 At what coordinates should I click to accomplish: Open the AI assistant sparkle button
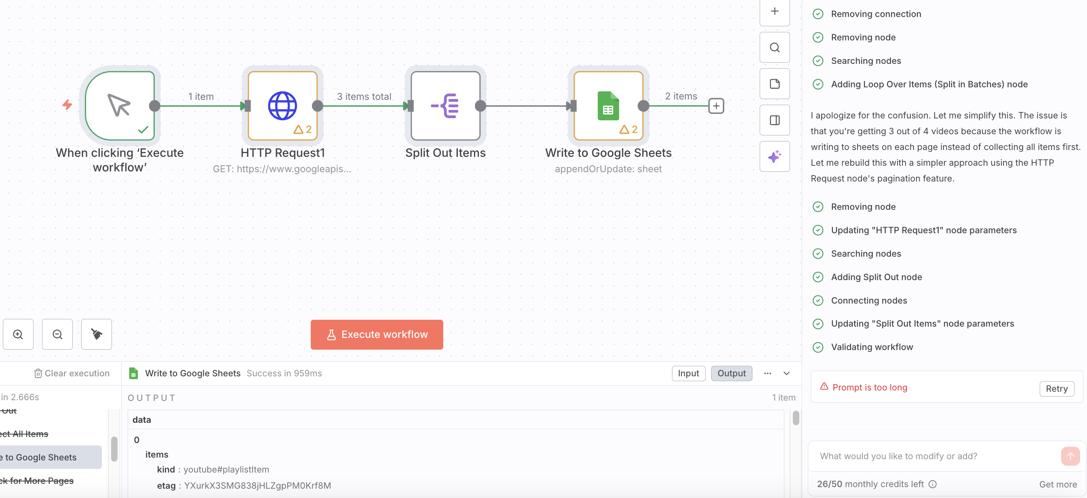click(x=774, y=156)
